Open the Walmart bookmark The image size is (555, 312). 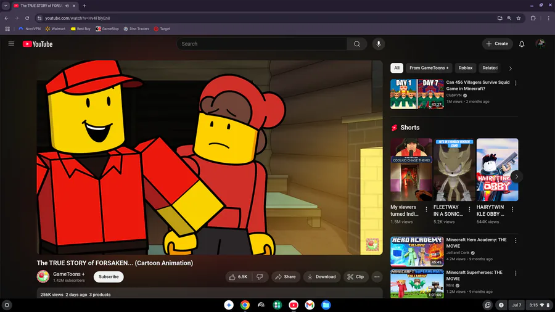pyautogui.click(x=55, y=29)
